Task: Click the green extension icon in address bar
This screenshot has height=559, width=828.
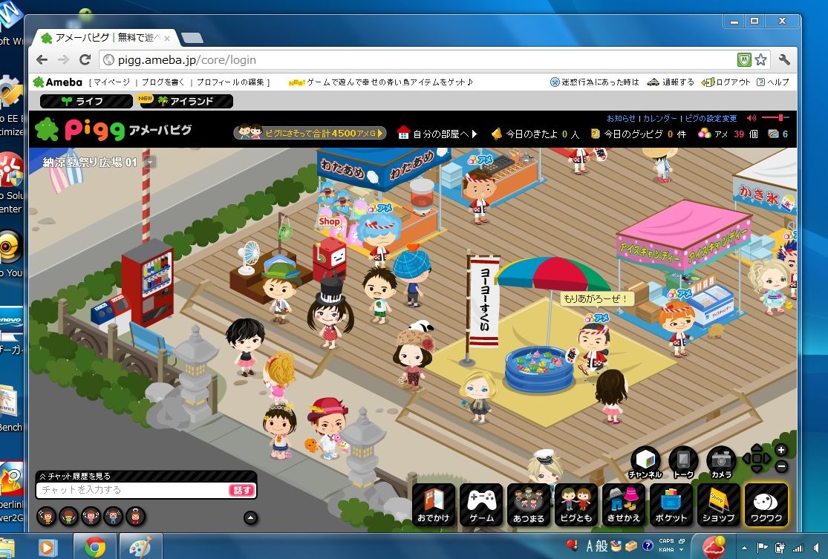Action: [x=744, y=59]
